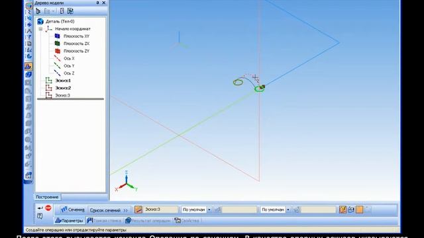Expand the Список сечений list

coord(109,210)
